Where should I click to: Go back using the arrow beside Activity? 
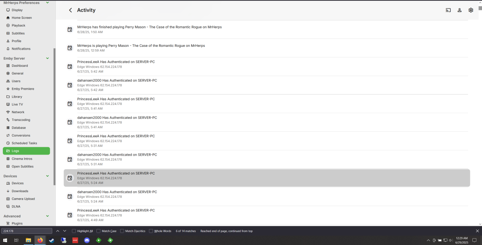(71, 10)
